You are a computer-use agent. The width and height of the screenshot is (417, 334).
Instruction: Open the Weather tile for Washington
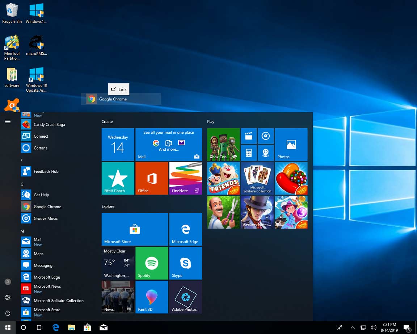(x=118, y=263)
